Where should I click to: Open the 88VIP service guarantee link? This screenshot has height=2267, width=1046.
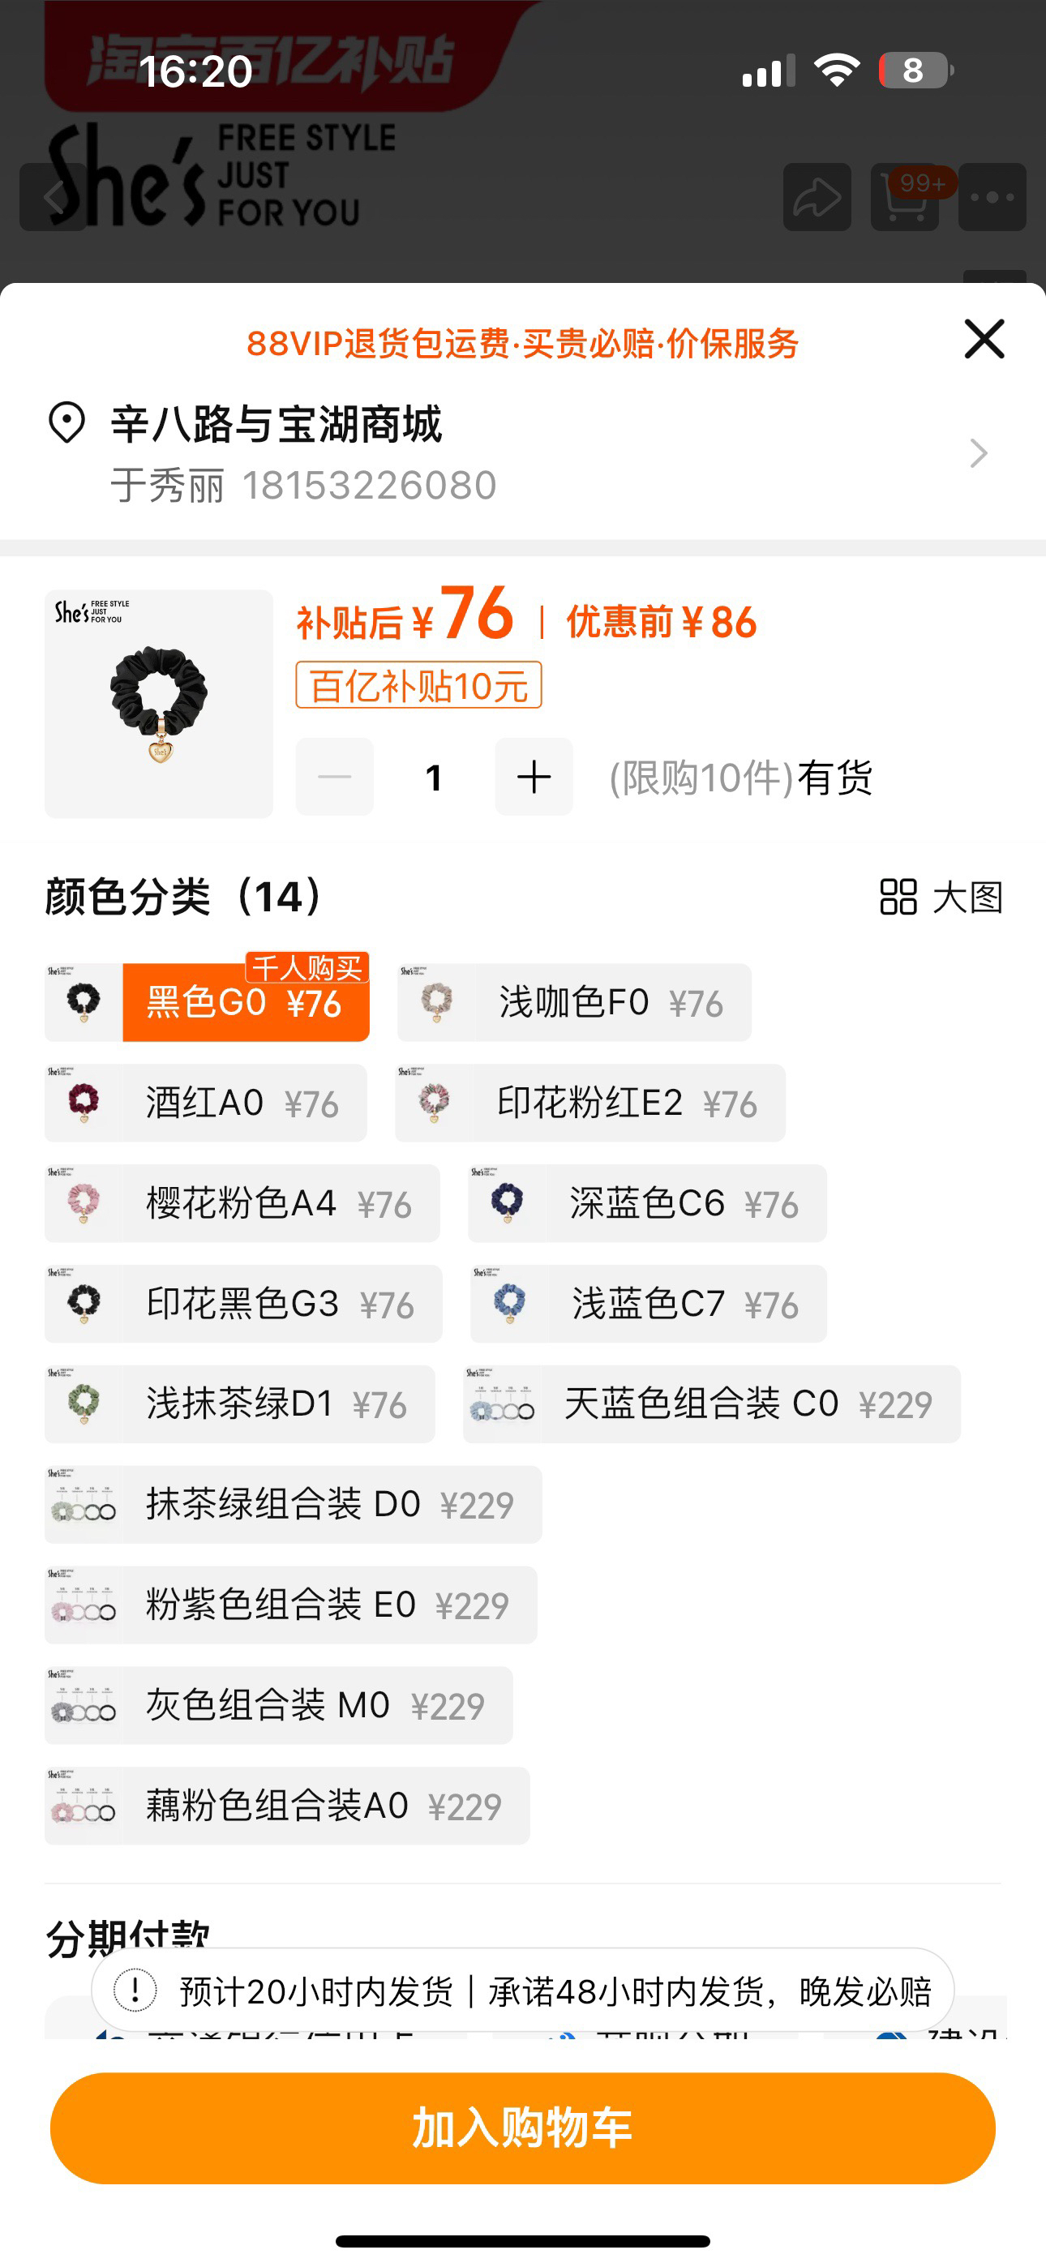coord(522,343)
